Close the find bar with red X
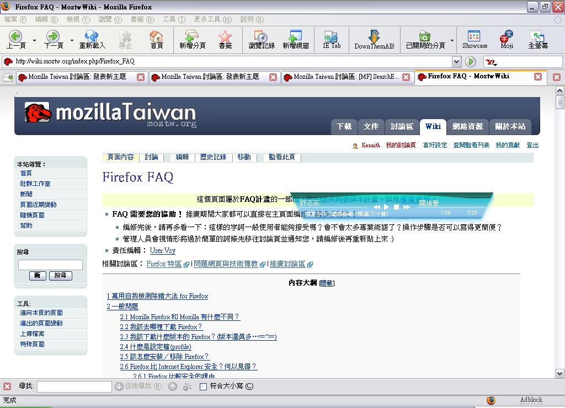Viewport: 565px width, 408px height. [7, 386]
